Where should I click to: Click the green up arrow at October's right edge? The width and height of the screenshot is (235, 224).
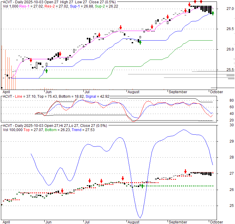click(213, 13)
